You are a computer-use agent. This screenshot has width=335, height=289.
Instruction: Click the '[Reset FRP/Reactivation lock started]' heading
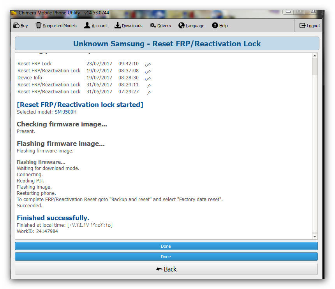coord(80,105)
